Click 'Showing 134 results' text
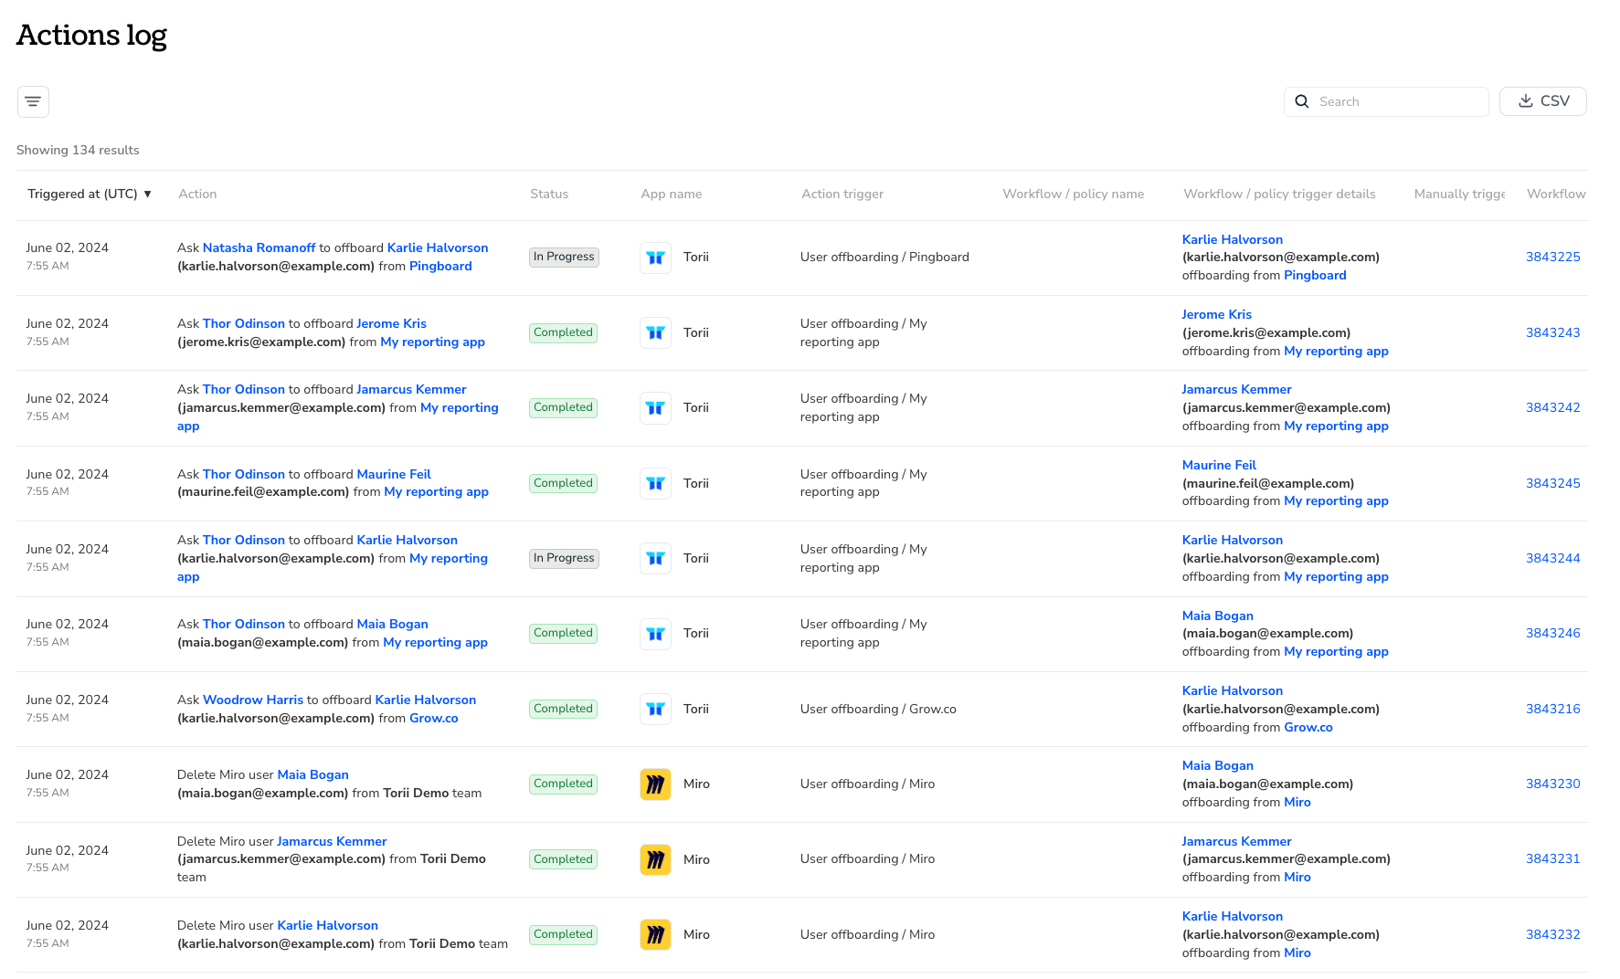 [x=78, y=150]
